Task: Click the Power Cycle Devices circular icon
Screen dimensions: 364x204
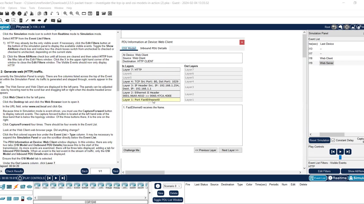Action: click(x=20, y=178)
